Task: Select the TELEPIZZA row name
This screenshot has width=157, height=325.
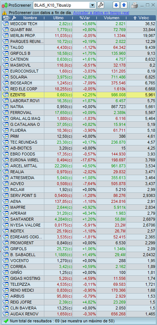Action: pyautogui.click(x=20, y=284)
